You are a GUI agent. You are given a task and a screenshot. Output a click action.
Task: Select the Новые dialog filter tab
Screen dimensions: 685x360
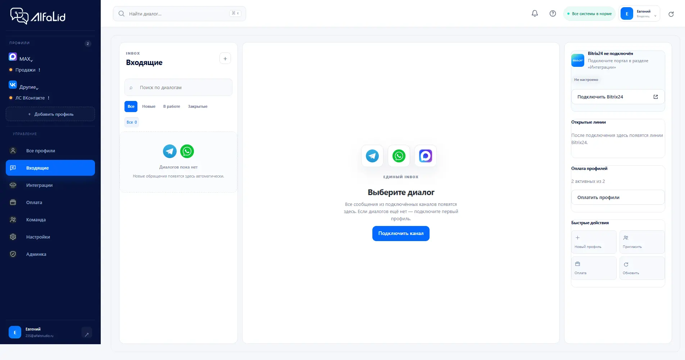pos(149,106)
